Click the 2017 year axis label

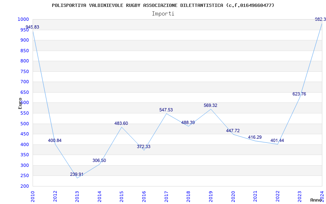[x=166, y=196]
